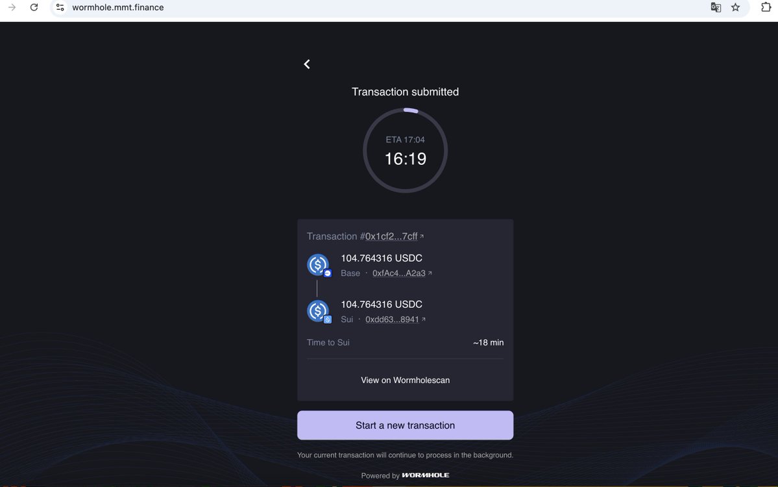Open site information icon in address bar
Screen dimensions: 778x487
[60, 7]
